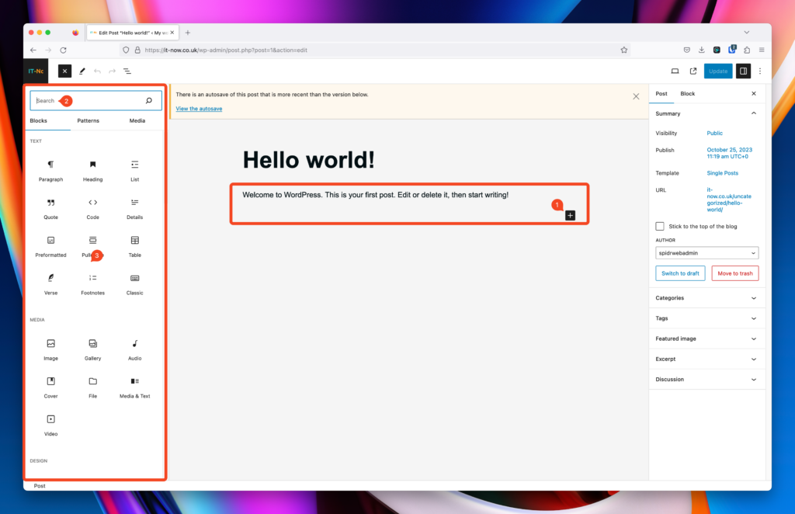Expand the Categories panel
The image size is (795, 514).
pos(706,298)
